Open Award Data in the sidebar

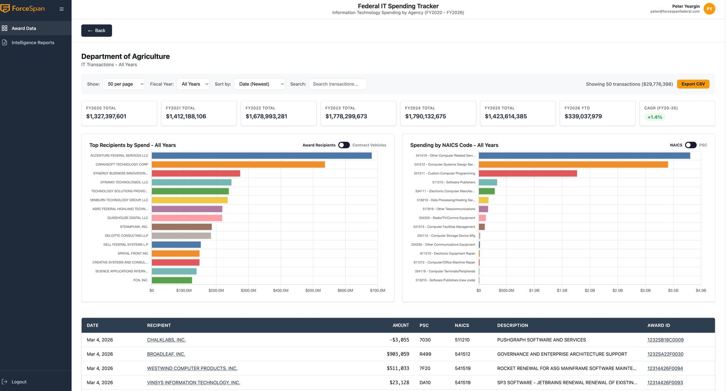[36, 28]
